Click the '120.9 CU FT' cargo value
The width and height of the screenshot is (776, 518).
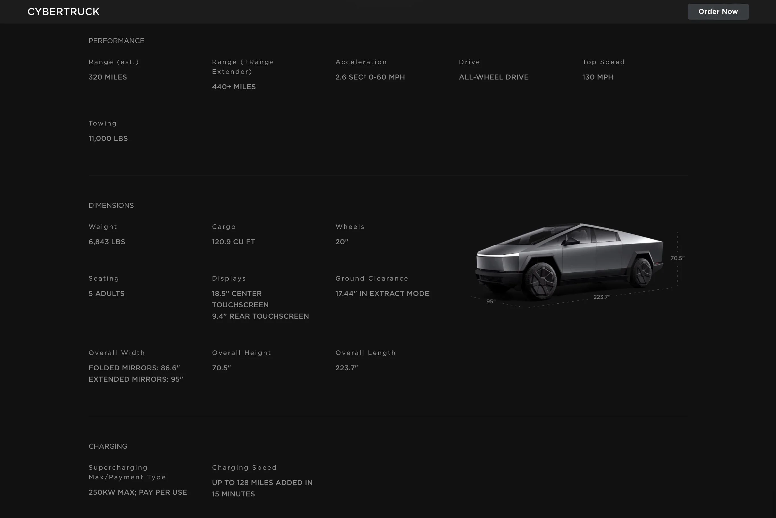[x=233, y=242]
